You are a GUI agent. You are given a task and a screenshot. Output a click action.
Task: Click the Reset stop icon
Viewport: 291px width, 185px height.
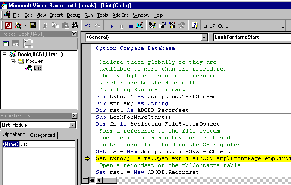[x=129, y=26]
